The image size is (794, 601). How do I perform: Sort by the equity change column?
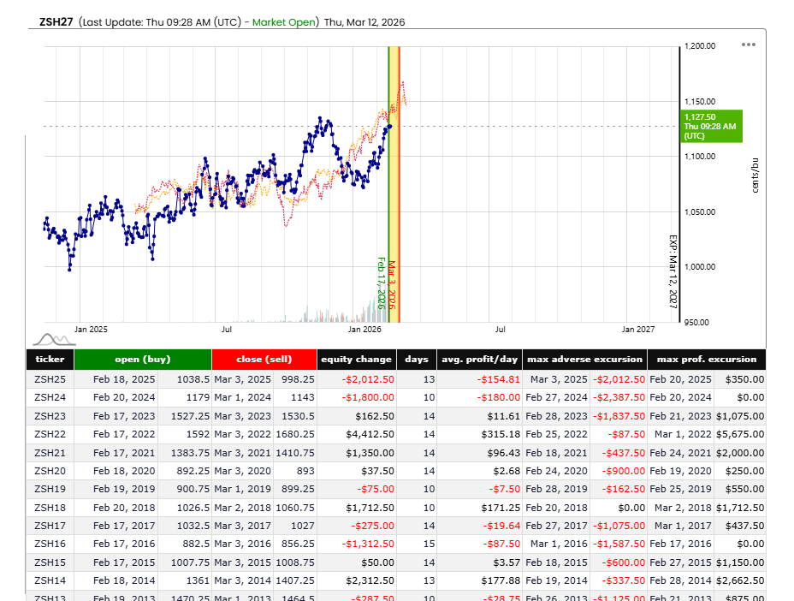pyautogui.click(x=356, y=359)
